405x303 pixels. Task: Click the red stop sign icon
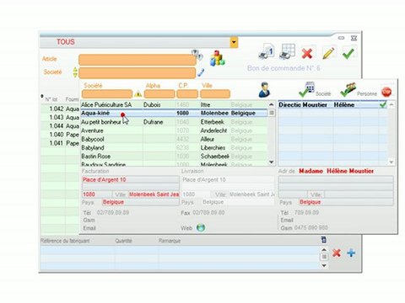coord(386,92)
